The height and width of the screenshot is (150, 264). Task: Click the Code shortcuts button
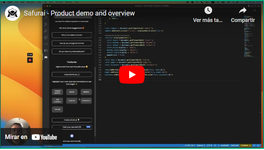(72, 74)
